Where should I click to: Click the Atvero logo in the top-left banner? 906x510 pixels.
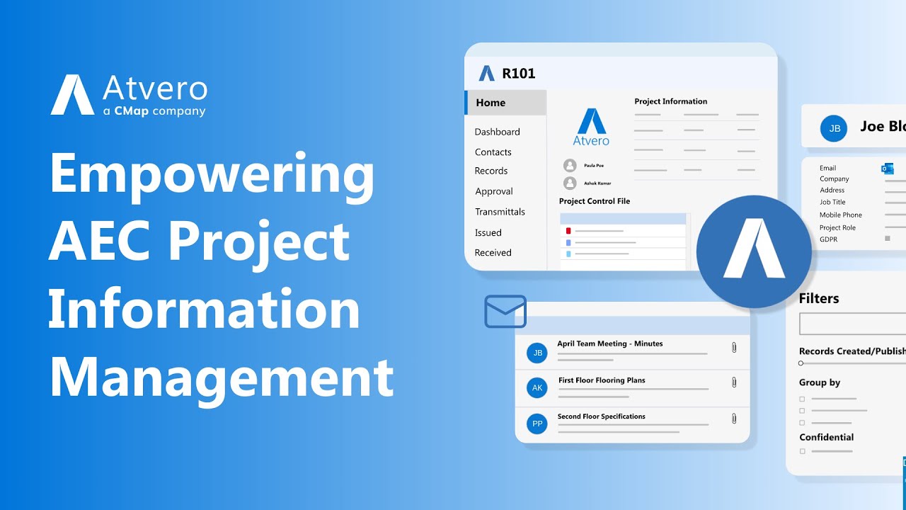tap(129, 95)
